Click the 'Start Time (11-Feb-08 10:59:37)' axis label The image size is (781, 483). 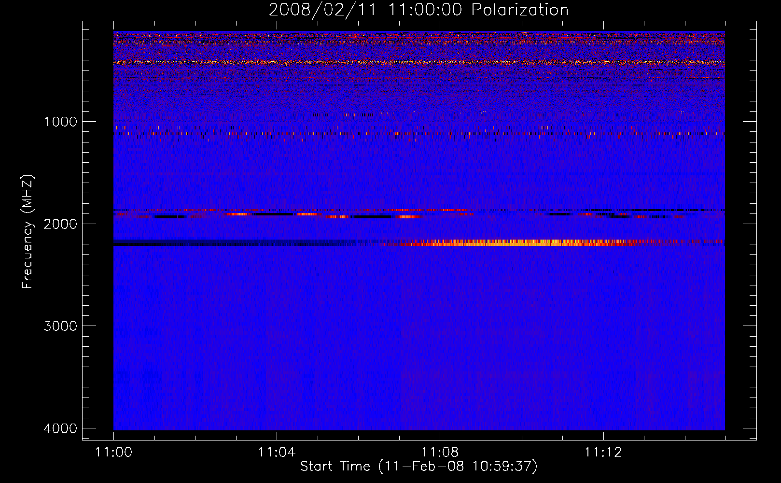[418, 467]
